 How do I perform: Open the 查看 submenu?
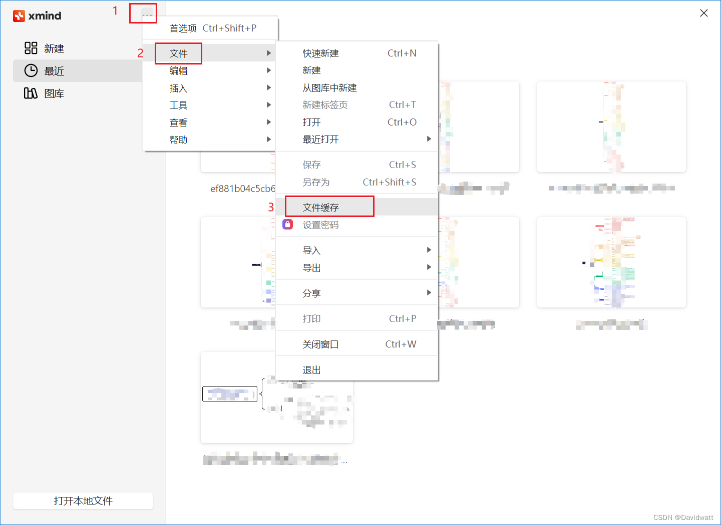(x=209, y=122)
